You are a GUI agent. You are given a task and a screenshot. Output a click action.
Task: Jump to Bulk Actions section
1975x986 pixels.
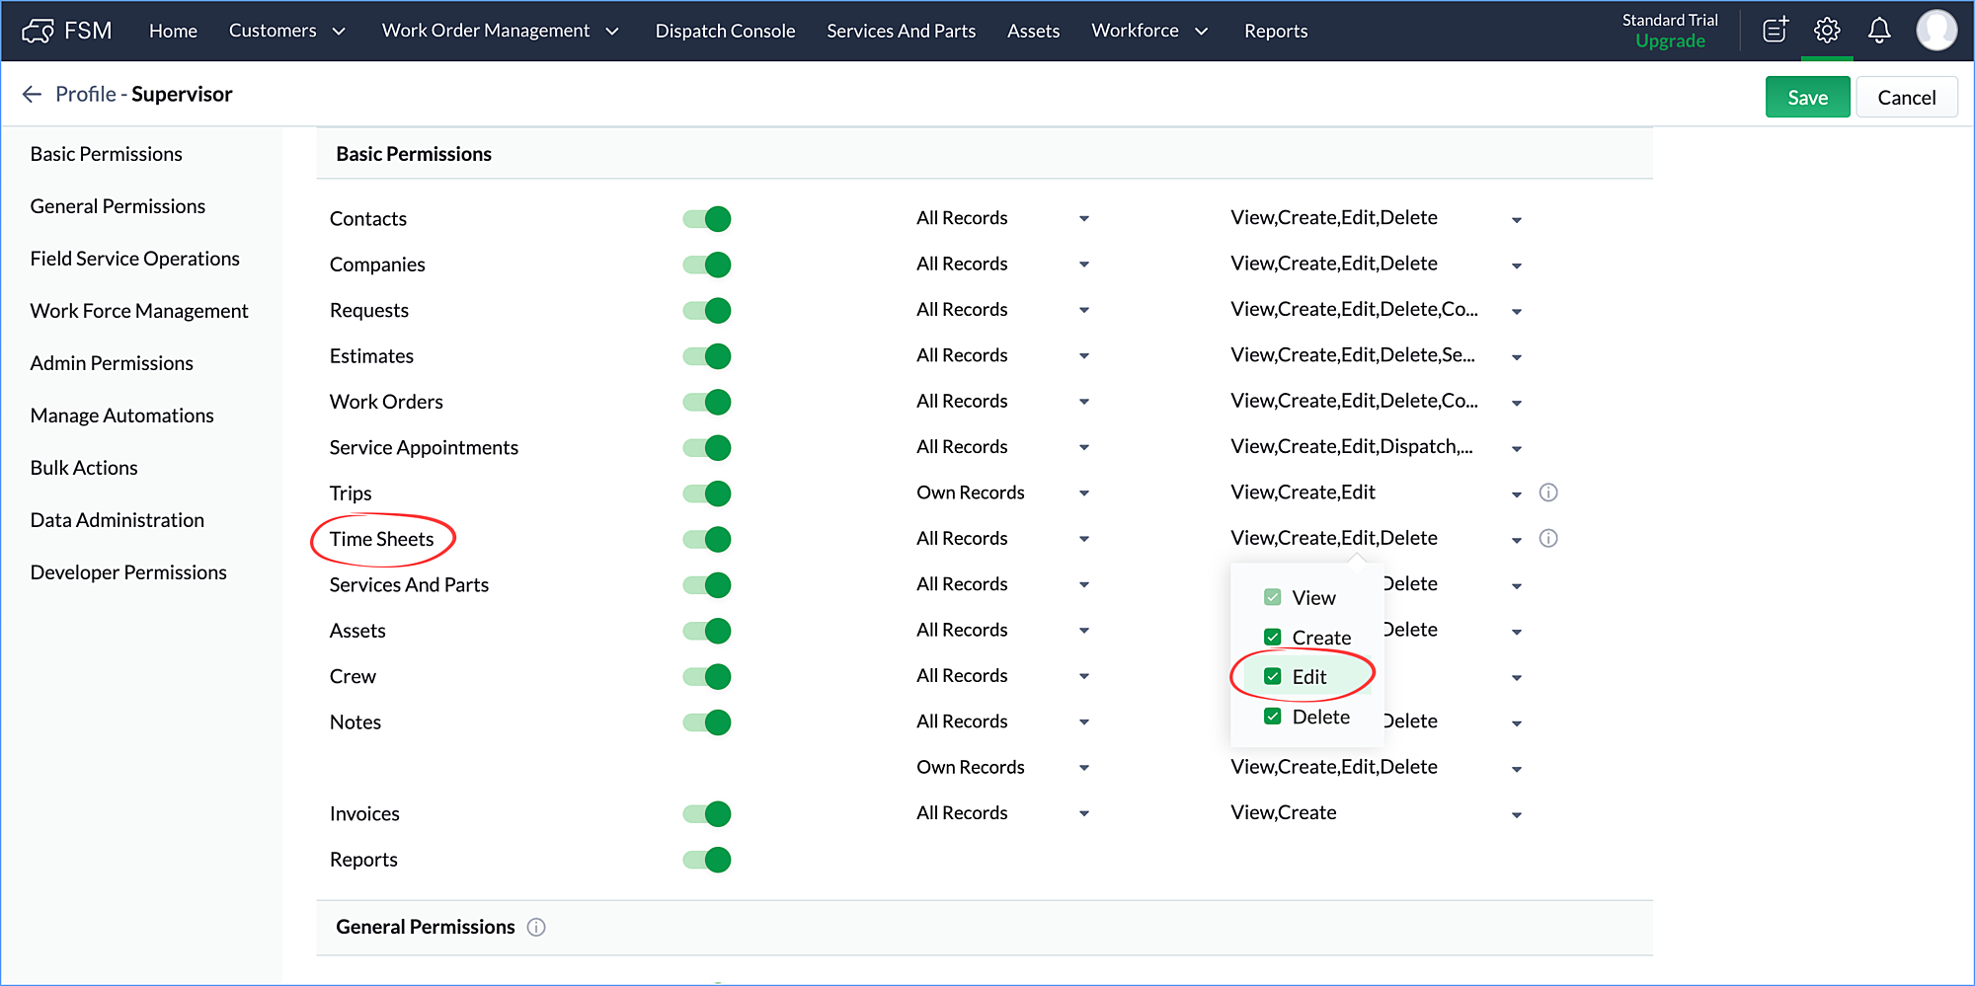click(84, 468)
